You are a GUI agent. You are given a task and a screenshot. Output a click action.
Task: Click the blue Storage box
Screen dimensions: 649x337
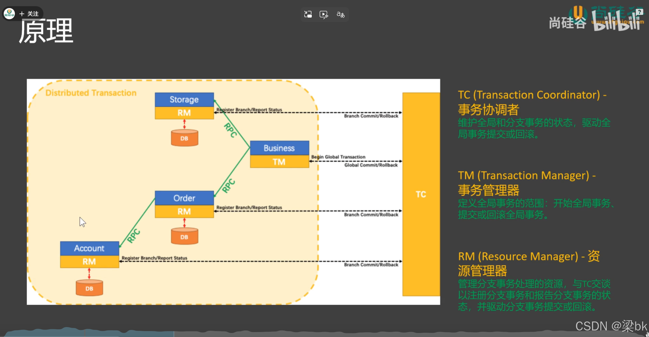click(x=184, y=100)
